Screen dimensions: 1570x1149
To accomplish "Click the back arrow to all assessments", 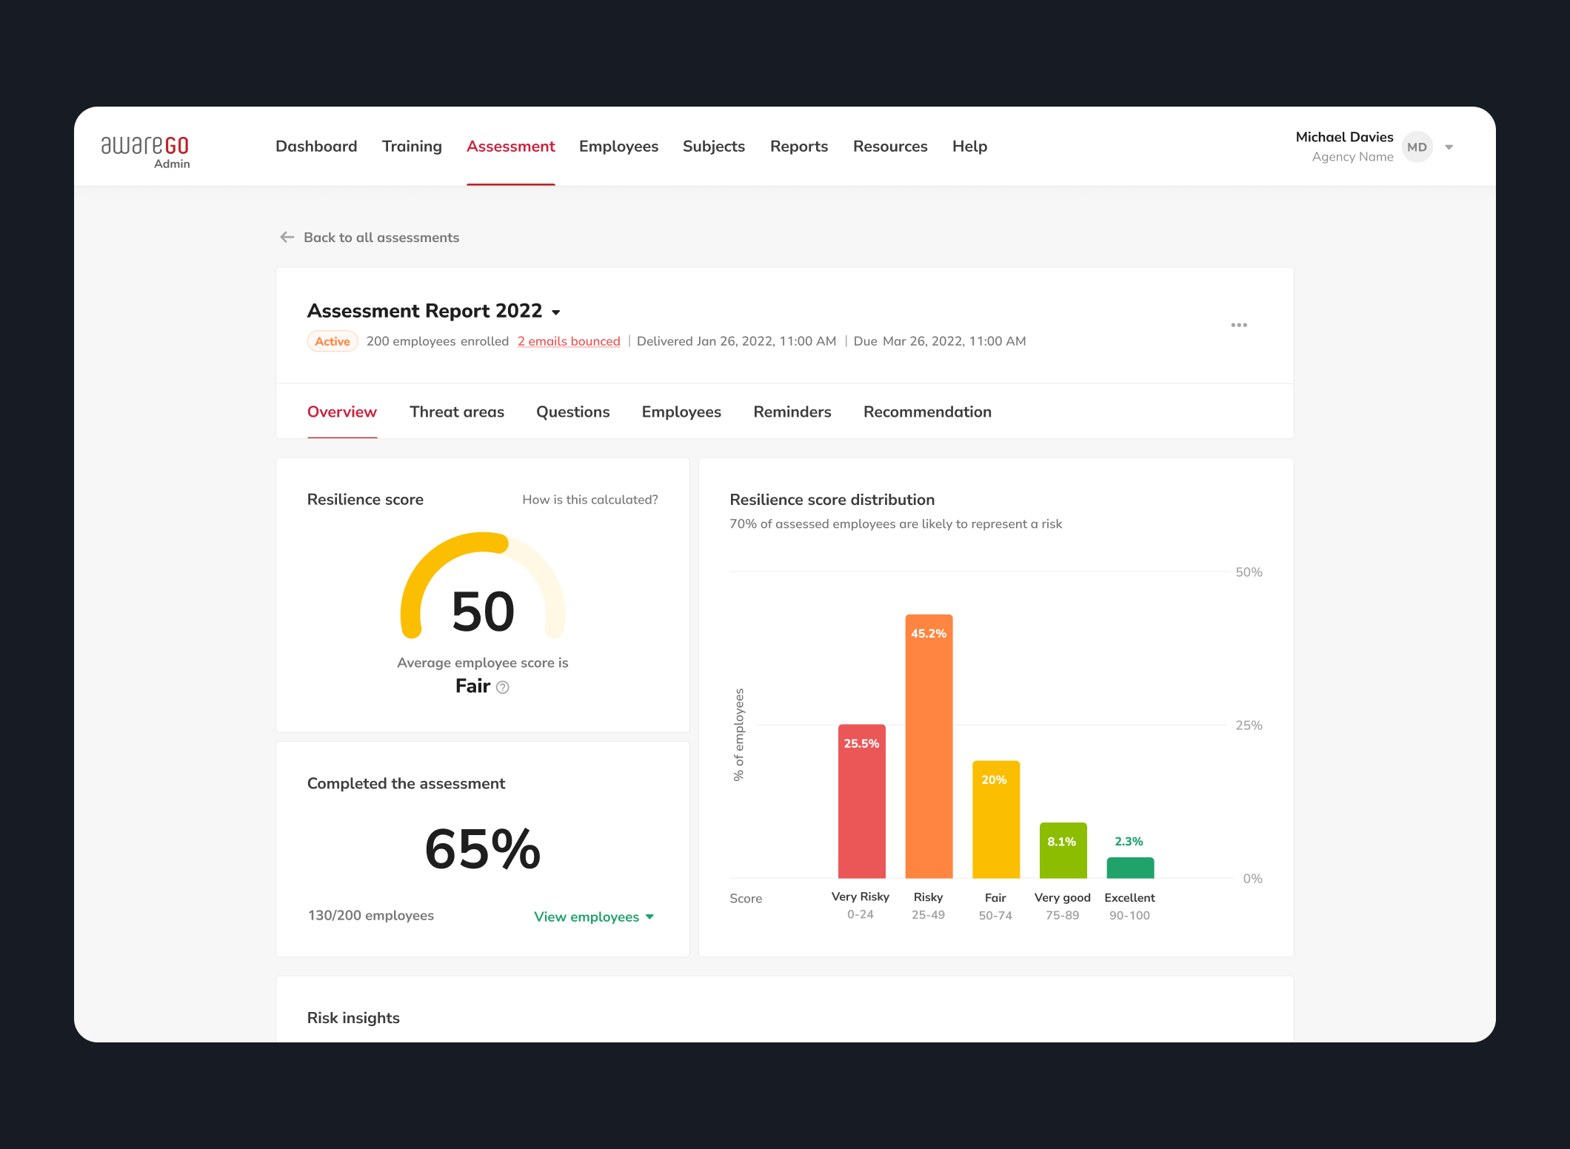I will click(x=287, y=237).
